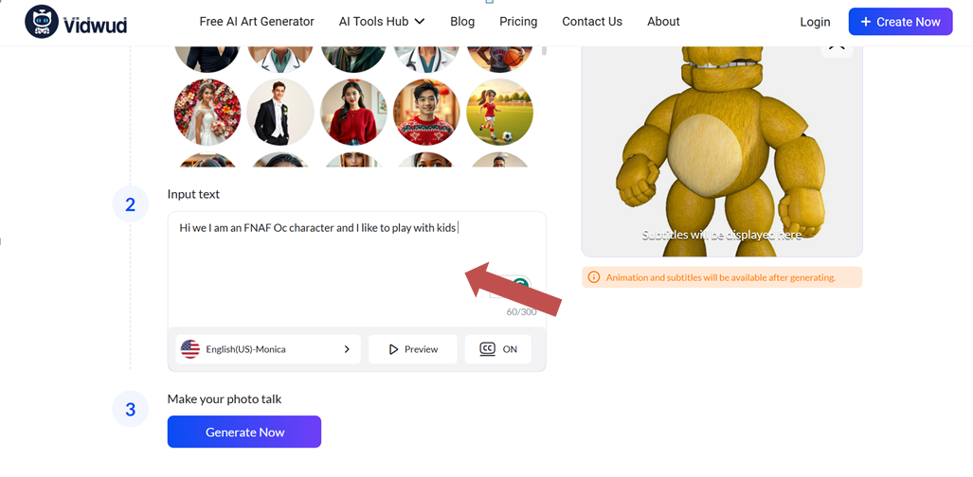Click the Generate Now button

point(244,432)
